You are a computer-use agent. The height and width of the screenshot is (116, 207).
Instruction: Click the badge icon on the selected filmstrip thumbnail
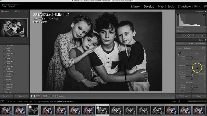pos(98,108)
